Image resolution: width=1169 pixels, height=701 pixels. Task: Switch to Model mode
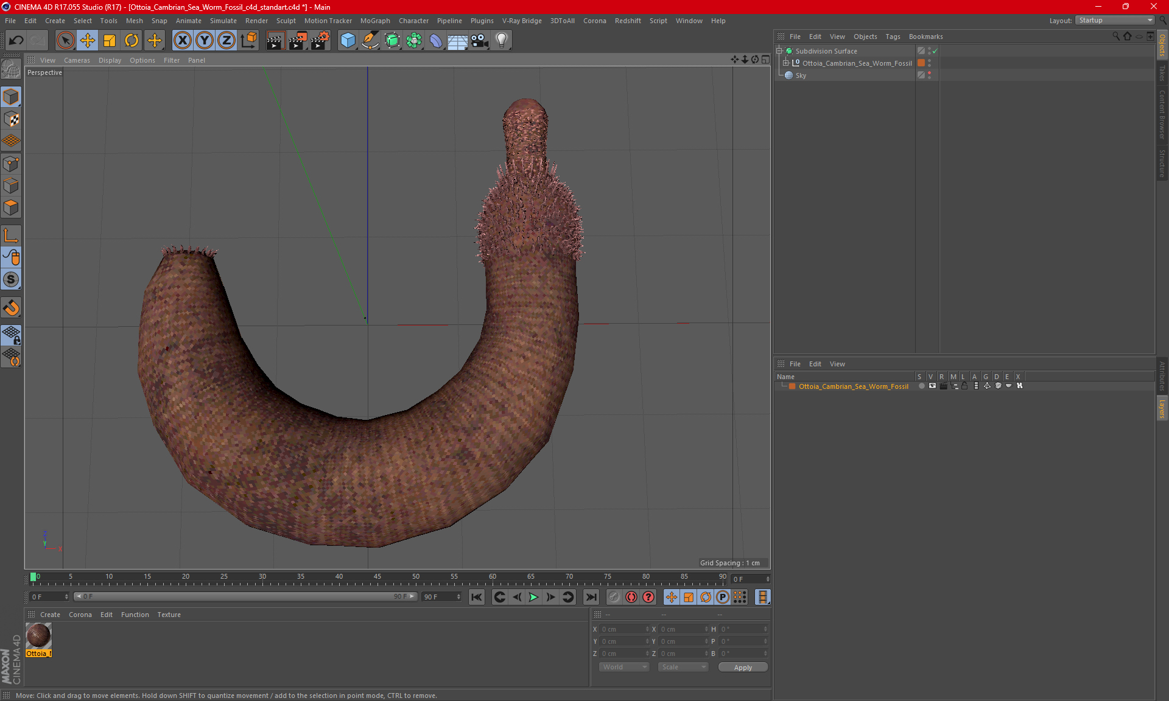pos(11,97)
